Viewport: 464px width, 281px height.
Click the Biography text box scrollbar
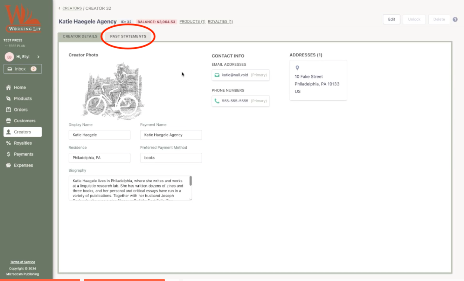tap(191, 181)
